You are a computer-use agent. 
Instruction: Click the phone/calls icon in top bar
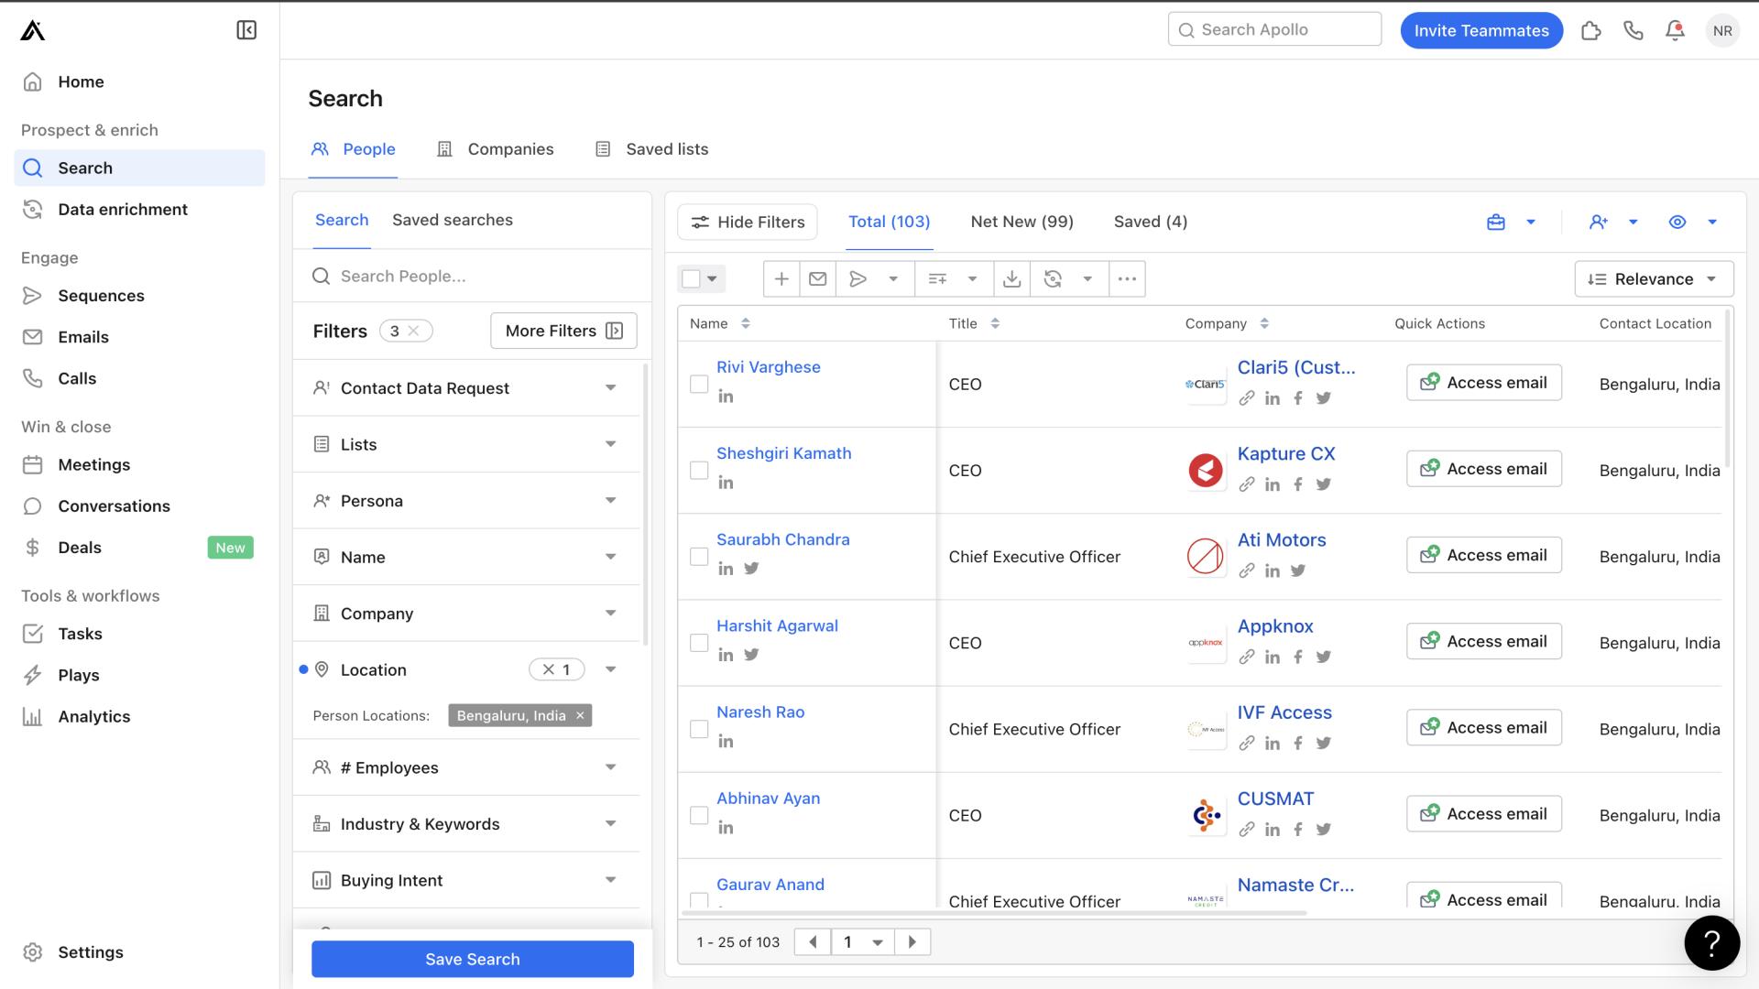pos(1633,30)
